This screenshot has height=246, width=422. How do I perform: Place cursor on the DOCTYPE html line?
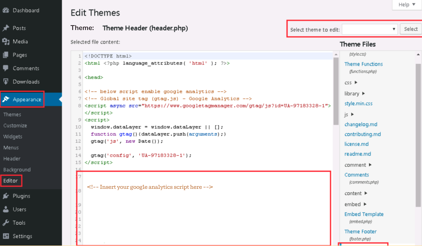108,56
